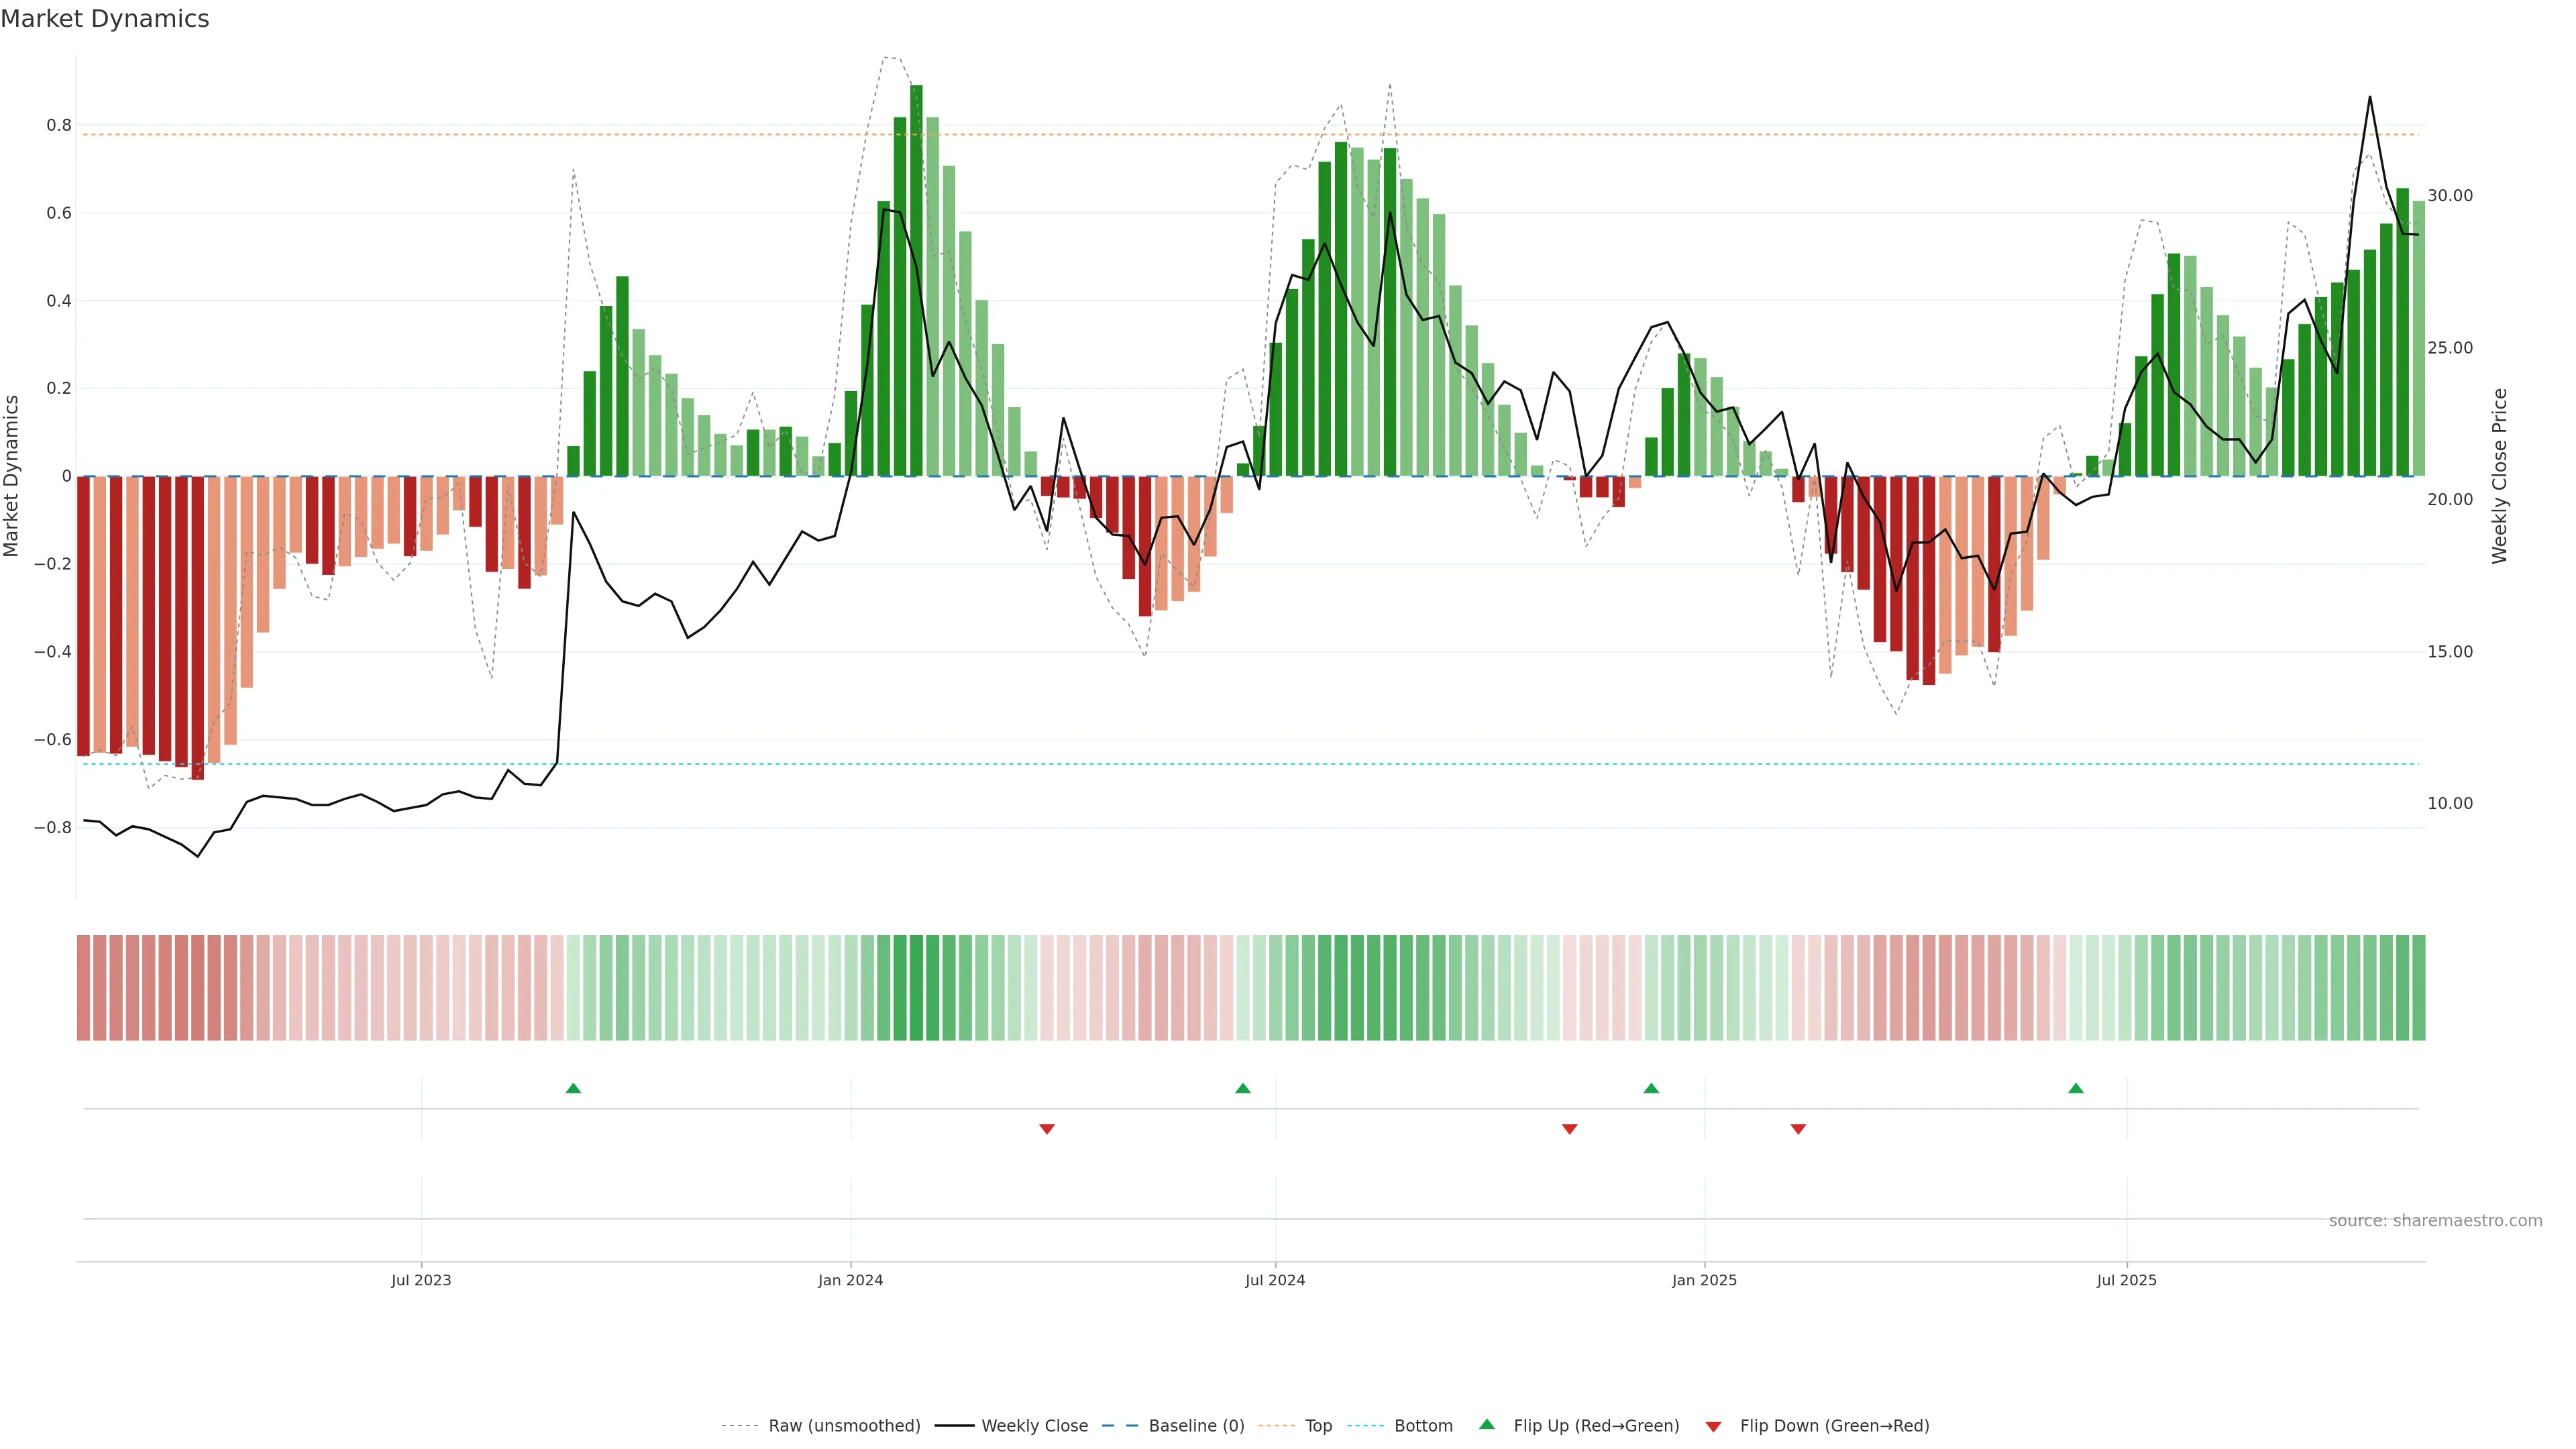2576x1449 pixels.
Task: Click the Flip Up green triangle legend icon
Action: click(1487, 1424)
